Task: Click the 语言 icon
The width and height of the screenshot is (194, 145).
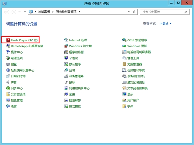Action: pyautogui.click(x=8, y=106)
